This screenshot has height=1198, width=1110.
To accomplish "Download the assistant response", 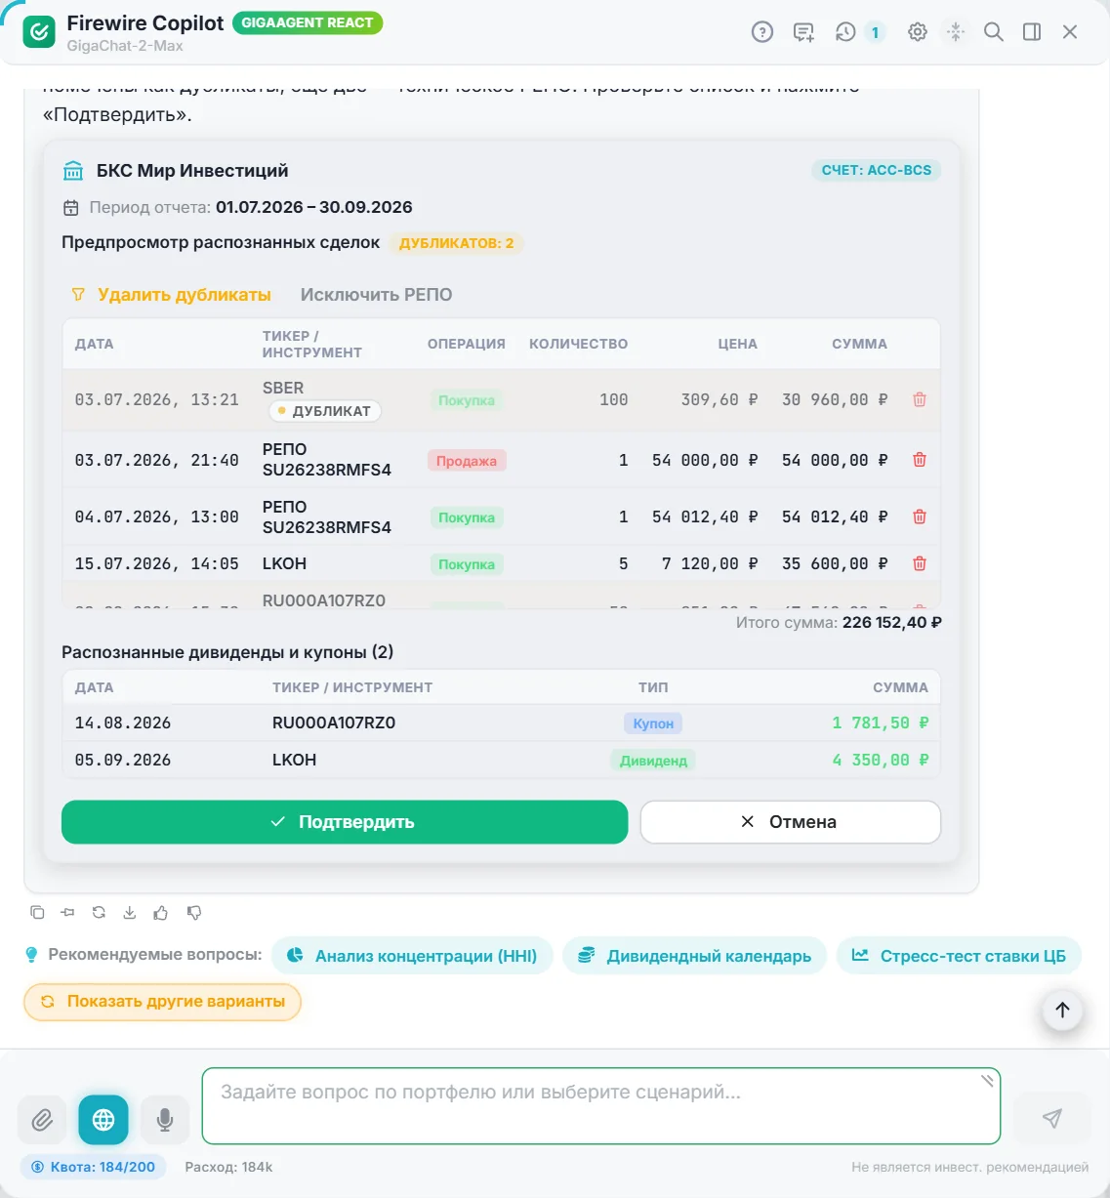I will coord(129,913).
